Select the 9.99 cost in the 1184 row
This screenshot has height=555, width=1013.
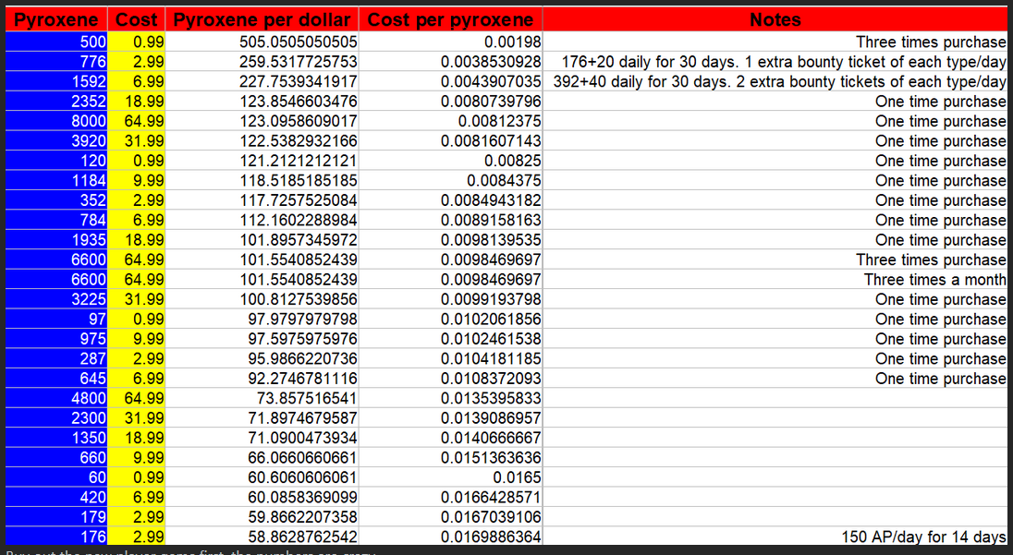coord(136,180)
